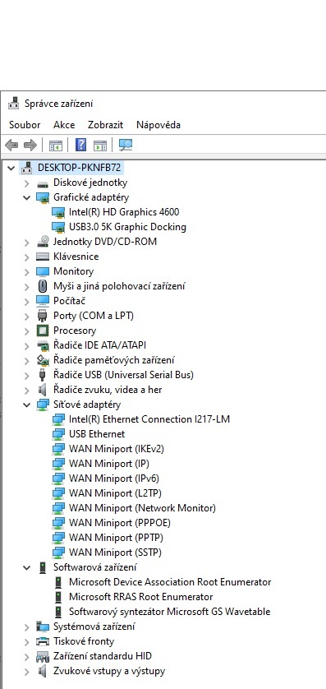Click the Forward arrow toolbar icon
326x689 pixels.
point(30,145)
